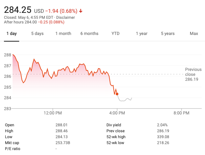Show the YTD chart range
This screenshot has width=205, height=155.
pos(115,34)
